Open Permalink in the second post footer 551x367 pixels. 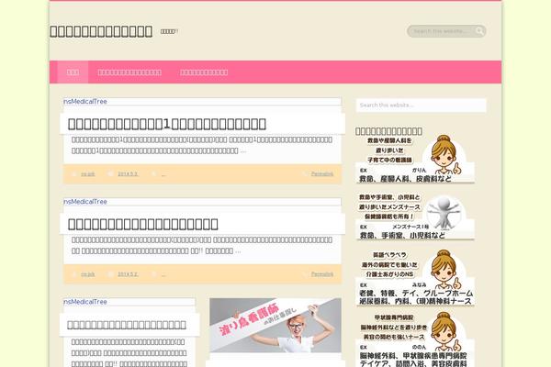[322, 274]
